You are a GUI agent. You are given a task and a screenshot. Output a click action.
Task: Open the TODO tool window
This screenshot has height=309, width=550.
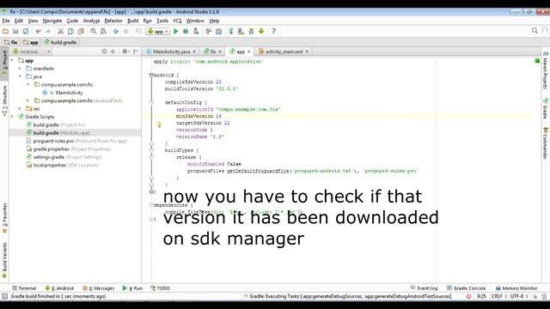(161, 288)
